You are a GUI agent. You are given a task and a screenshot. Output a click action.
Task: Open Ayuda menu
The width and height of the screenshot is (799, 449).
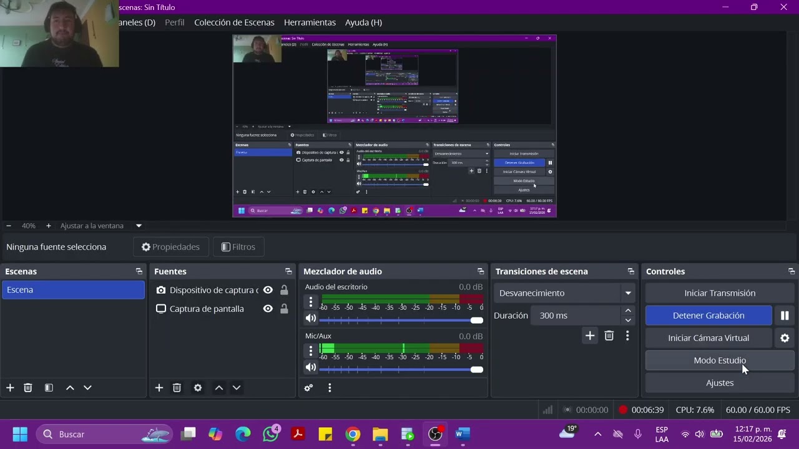point(363,22)
